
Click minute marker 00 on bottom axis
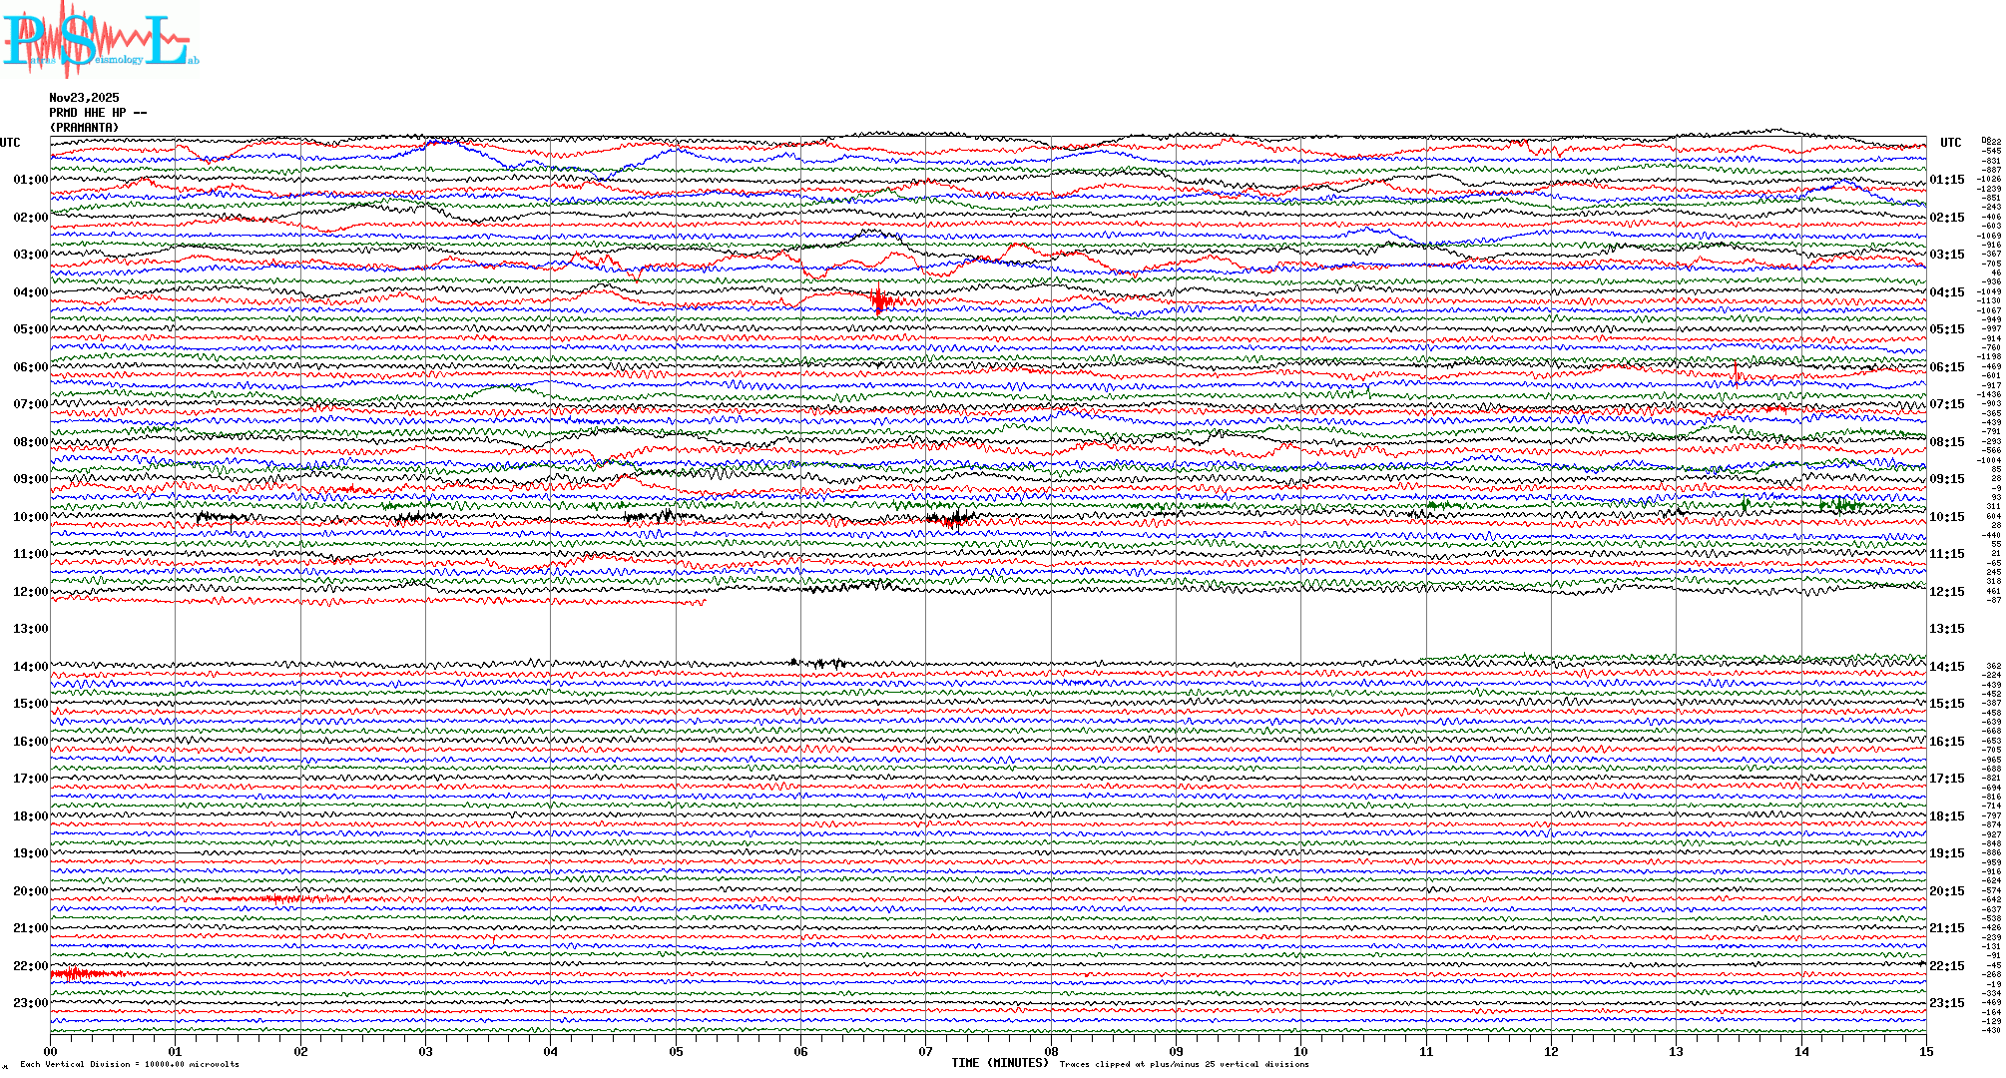pyautogui.click(x=51, y=1051)
